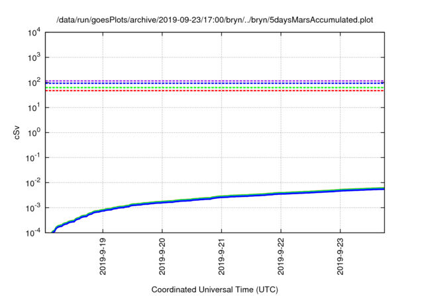Viewport: 424px width, 296px height.
Task: Select the 10^-4 y-axis label
Action: coord(33,233)
